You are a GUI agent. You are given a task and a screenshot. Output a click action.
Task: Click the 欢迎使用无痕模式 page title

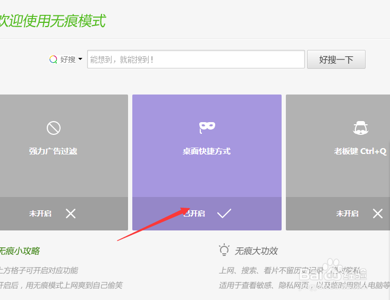pyautogui.click(x=53, y=21)
